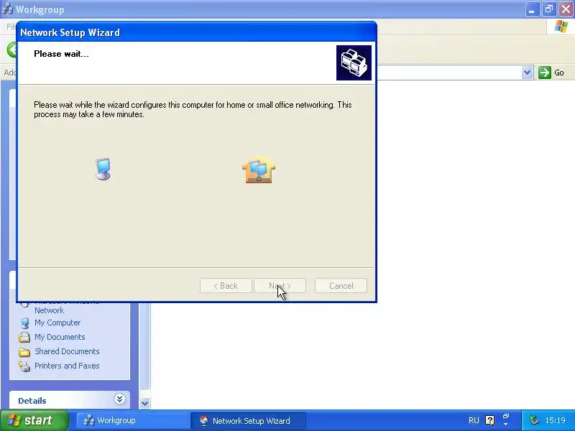This screenshot has height=431, width=575.
Task: Open the address bar dropdown arrow
Action: tap(528, 73)
